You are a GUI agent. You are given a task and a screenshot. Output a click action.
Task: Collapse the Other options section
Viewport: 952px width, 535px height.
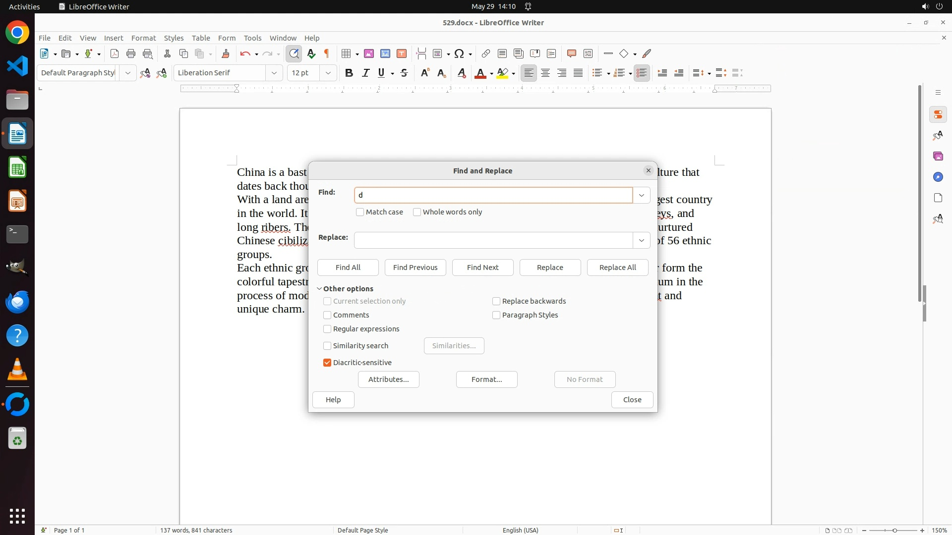320,289
